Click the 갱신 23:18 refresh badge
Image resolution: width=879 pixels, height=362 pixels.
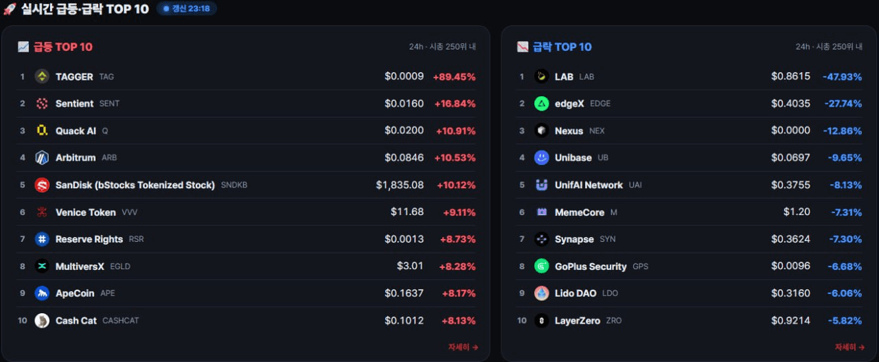187,9
